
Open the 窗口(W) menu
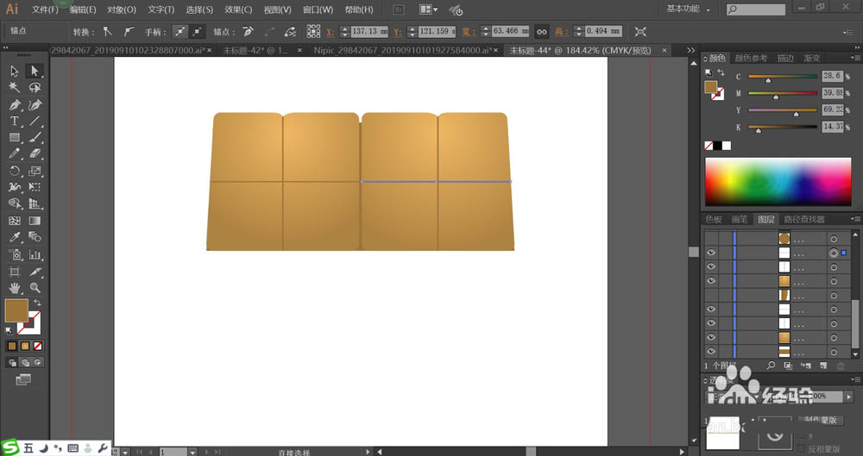tap(318, 9)
